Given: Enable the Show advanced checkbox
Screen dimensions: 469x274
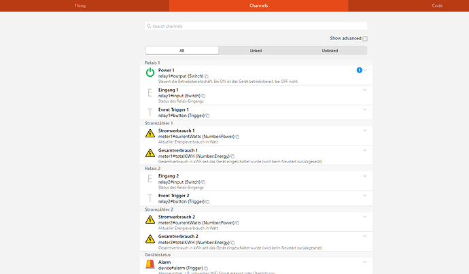Looking at the screenshot, I should point(365,39).
